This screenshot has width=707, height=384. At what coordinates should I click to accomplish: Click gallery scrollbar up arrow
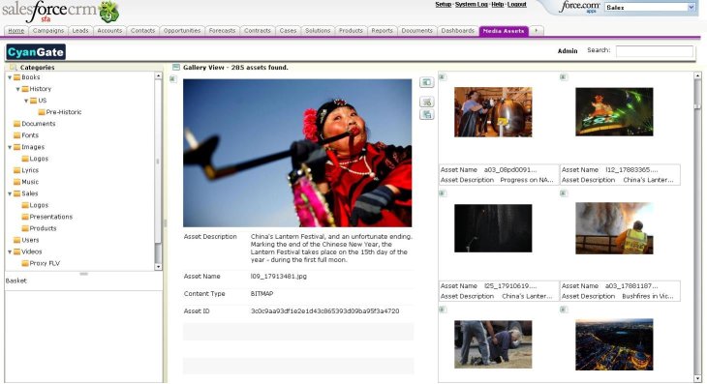coord(697,75)
